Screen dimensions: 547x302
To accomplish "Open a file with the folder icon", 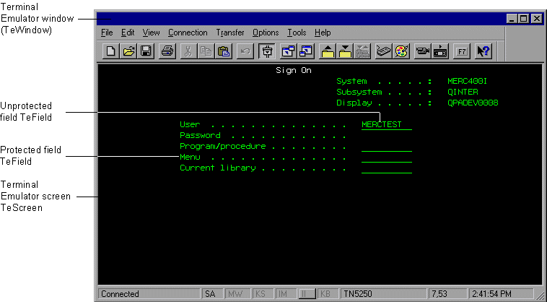I will 128,51.
